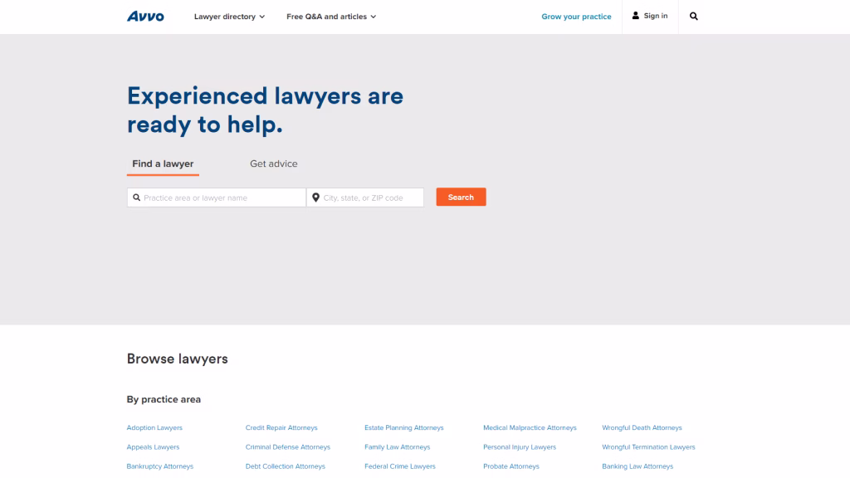
Task: Browse Criminal Defense Attorneys
Action: 288,447
